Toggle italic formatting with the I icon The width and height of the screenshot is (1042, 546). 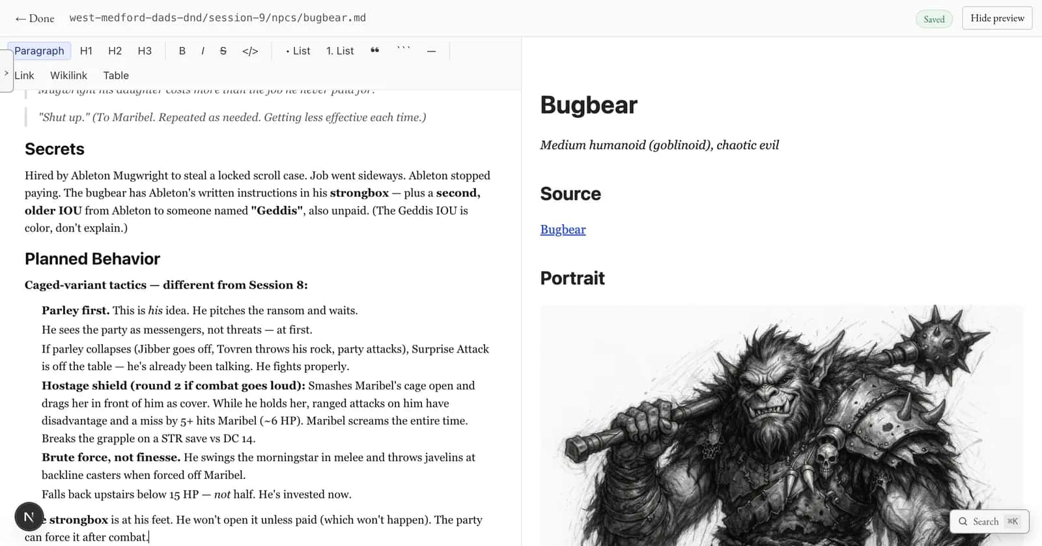point(203,51)
